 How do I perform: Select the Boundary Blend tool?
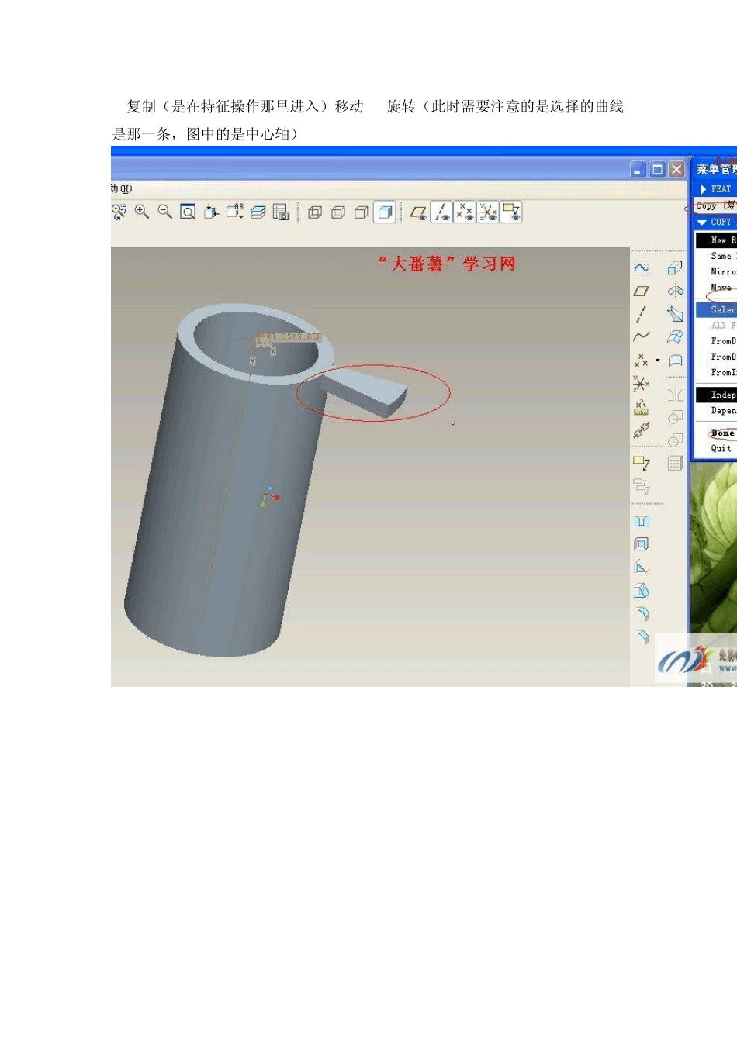pos(675,337)
